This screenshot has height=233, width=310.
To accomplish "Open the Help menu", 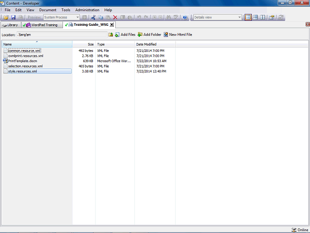I will pos(108,10).
